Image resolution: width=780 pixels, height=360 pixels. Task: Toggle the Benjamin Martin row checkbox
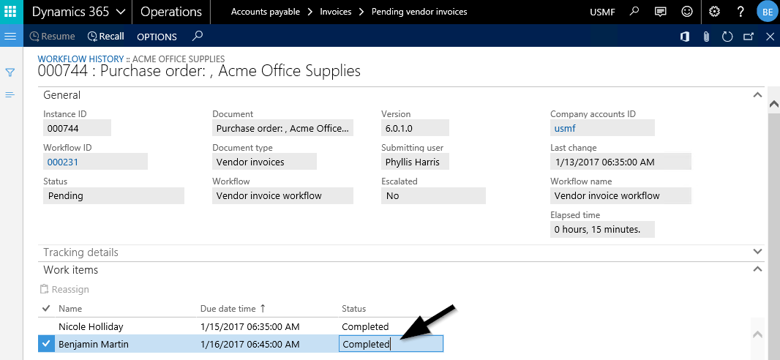(47, 344)
